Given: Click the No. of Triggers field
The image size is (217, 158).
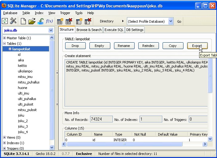Looking at the screenshot, I should pos(198,119).
